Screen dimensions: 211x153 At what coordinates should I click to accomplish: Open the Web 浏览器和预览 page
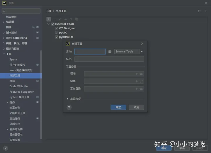21,70
